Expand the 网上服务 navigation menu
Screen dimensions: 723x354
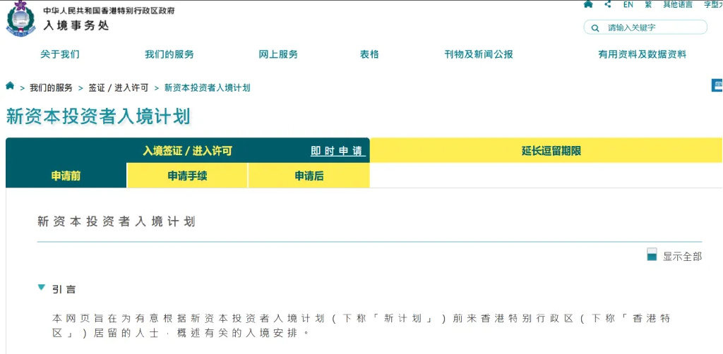click(x=278, y=54)
